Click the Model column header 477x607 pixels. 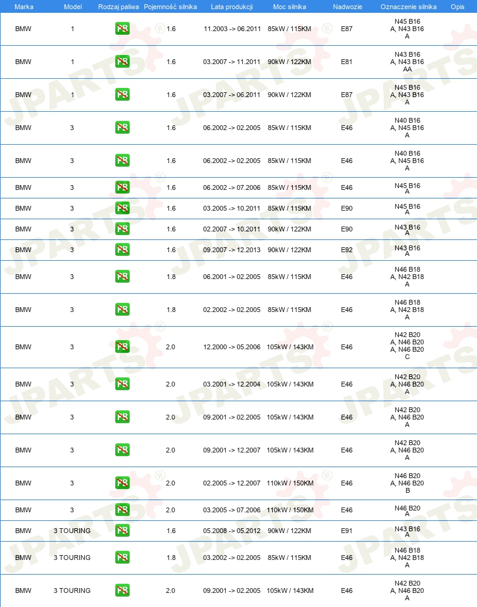point(73,7)
